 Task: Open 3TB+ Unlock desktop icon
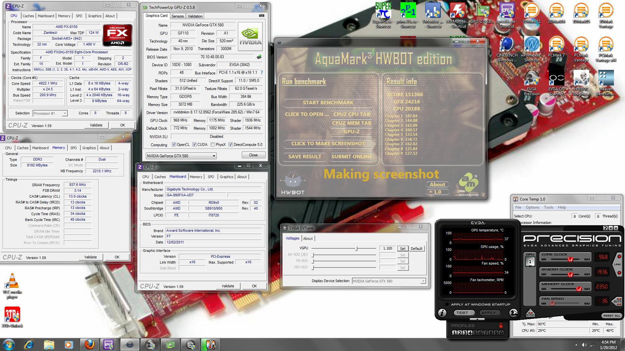point(12,317)
